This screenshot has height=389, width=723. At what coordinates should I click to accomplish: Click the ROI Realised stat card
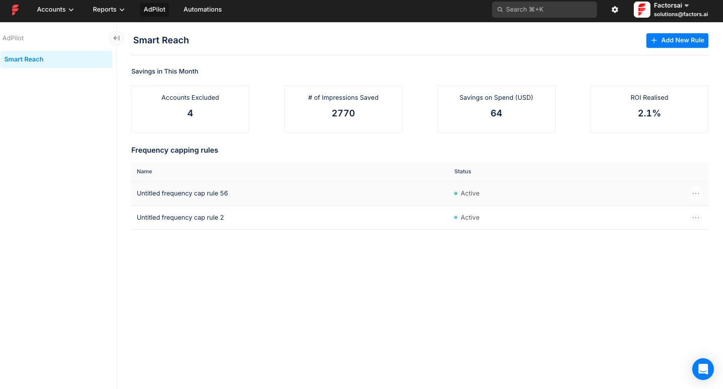click(x=649, y=109)
